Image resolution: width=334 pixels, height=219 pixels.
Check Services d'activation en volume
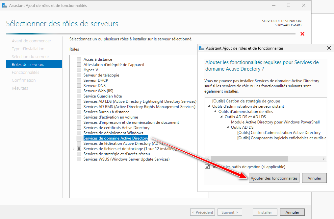tap(79, 117)
